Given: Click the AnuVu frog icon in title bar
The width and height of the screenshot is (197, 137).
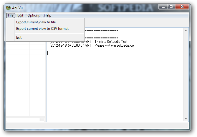Looking at the screenshot, I should coord(8,8).
